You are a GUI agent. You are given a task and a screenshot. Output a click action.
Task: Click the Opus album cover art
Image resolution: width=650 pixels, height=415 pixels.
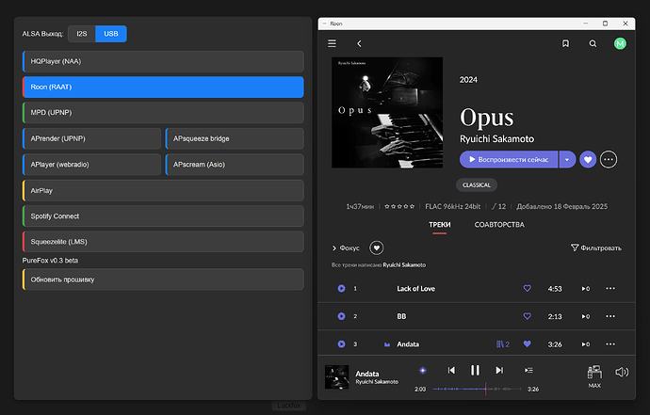387,113
